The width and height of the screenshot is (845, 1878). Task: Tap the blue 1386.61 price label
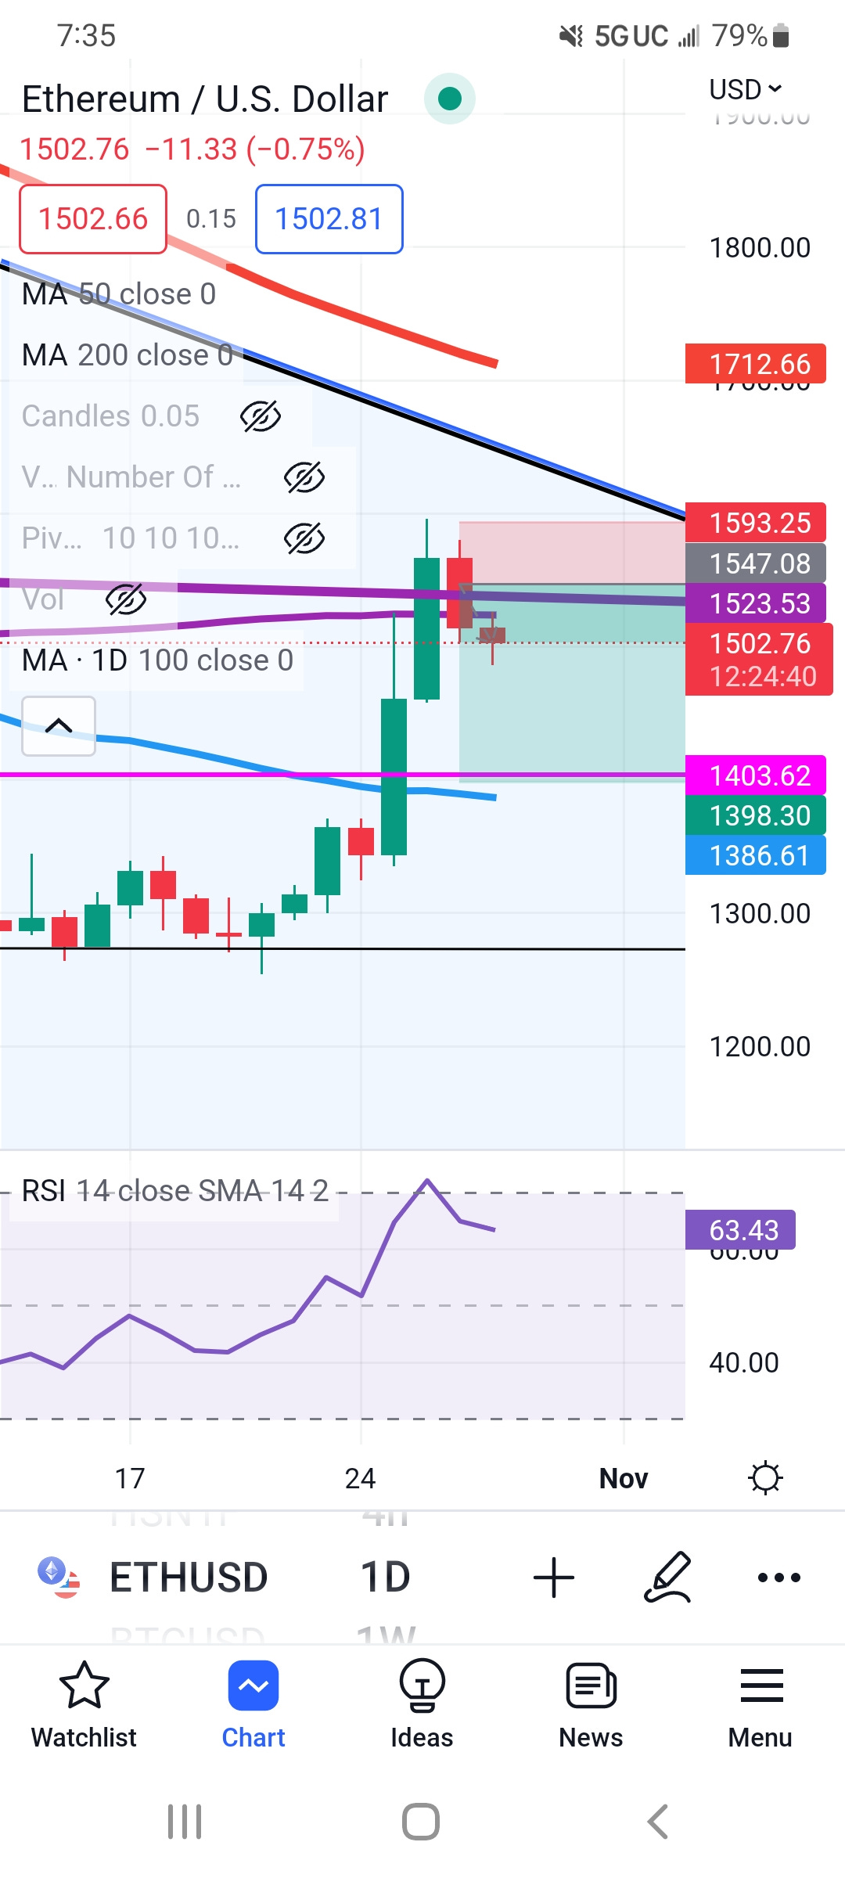click(756, 855)
